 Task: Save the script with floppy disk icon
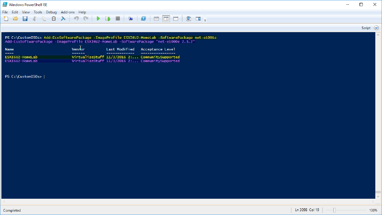click(25, 19)
